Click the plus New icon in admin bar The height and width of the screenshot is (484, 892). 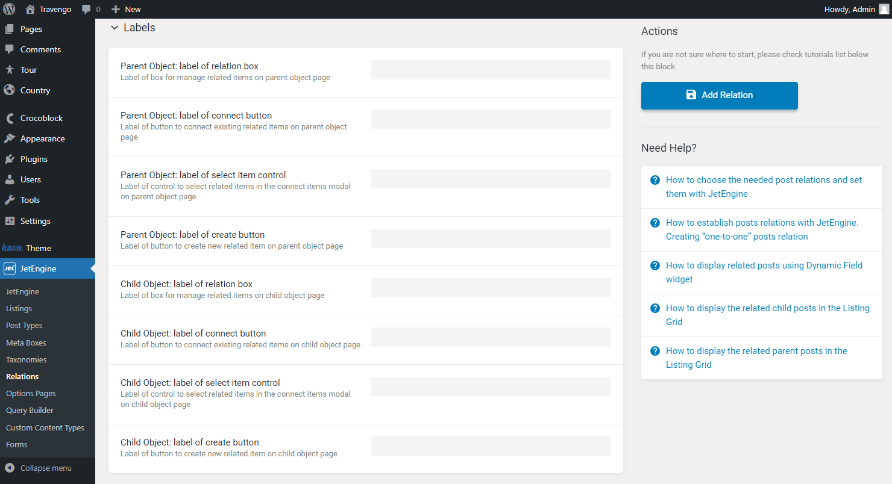pos(116,9)
